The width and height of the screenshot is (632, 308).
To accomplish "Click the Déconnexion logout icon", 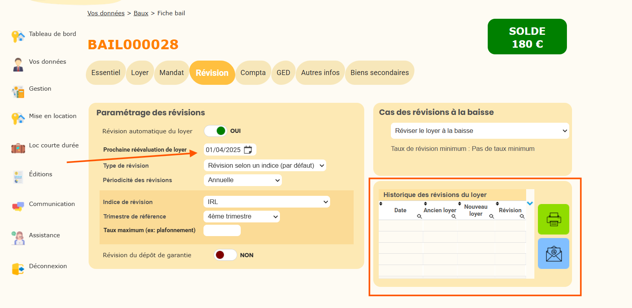I will click(x=18, y=269).
